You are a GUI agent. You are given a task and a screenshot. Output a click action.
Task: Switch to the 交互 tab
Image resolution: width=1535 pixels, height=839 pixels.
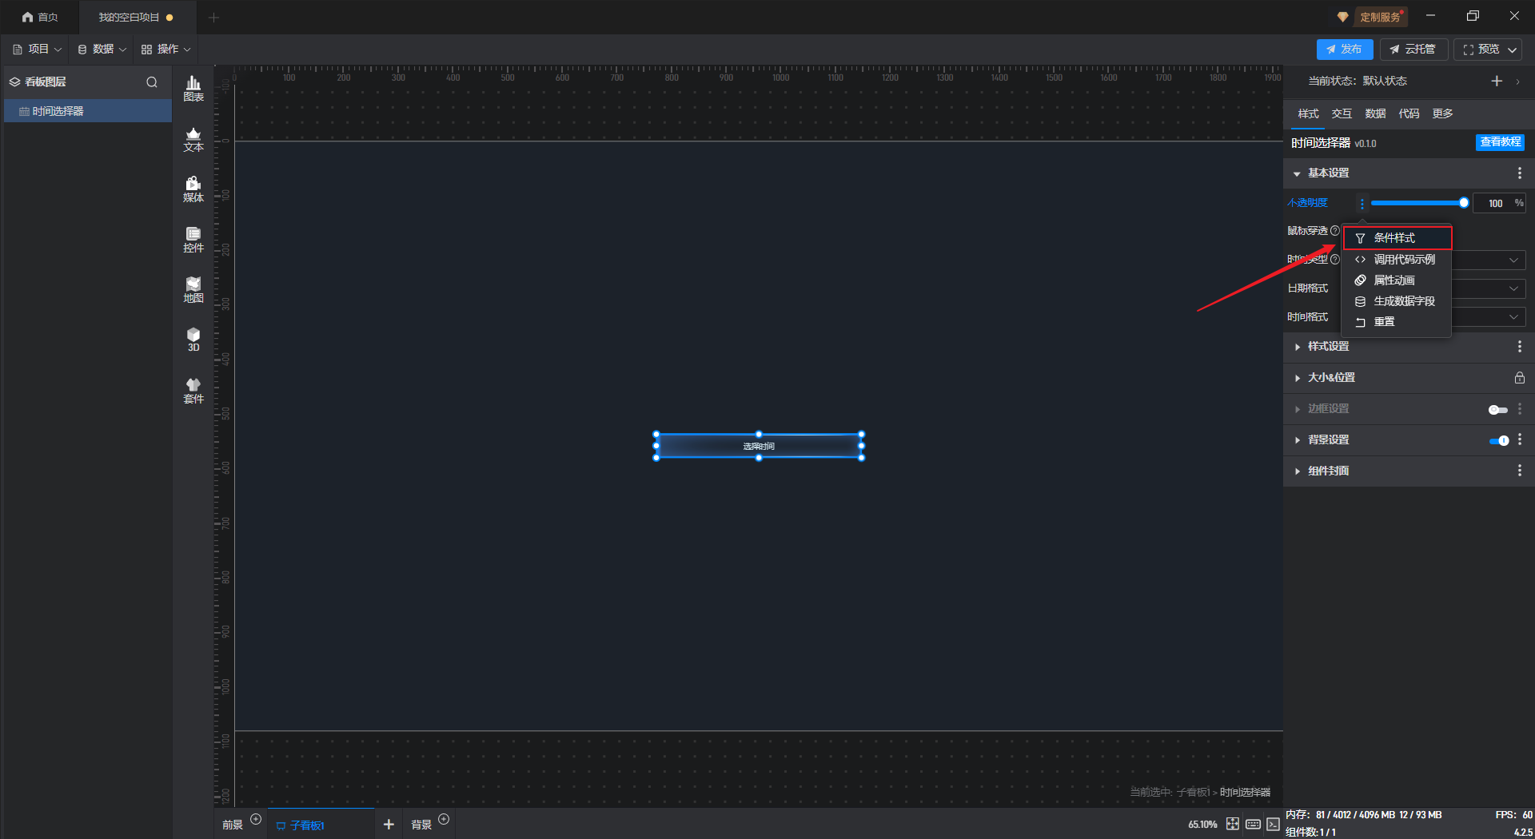[x=1342, y=113]
